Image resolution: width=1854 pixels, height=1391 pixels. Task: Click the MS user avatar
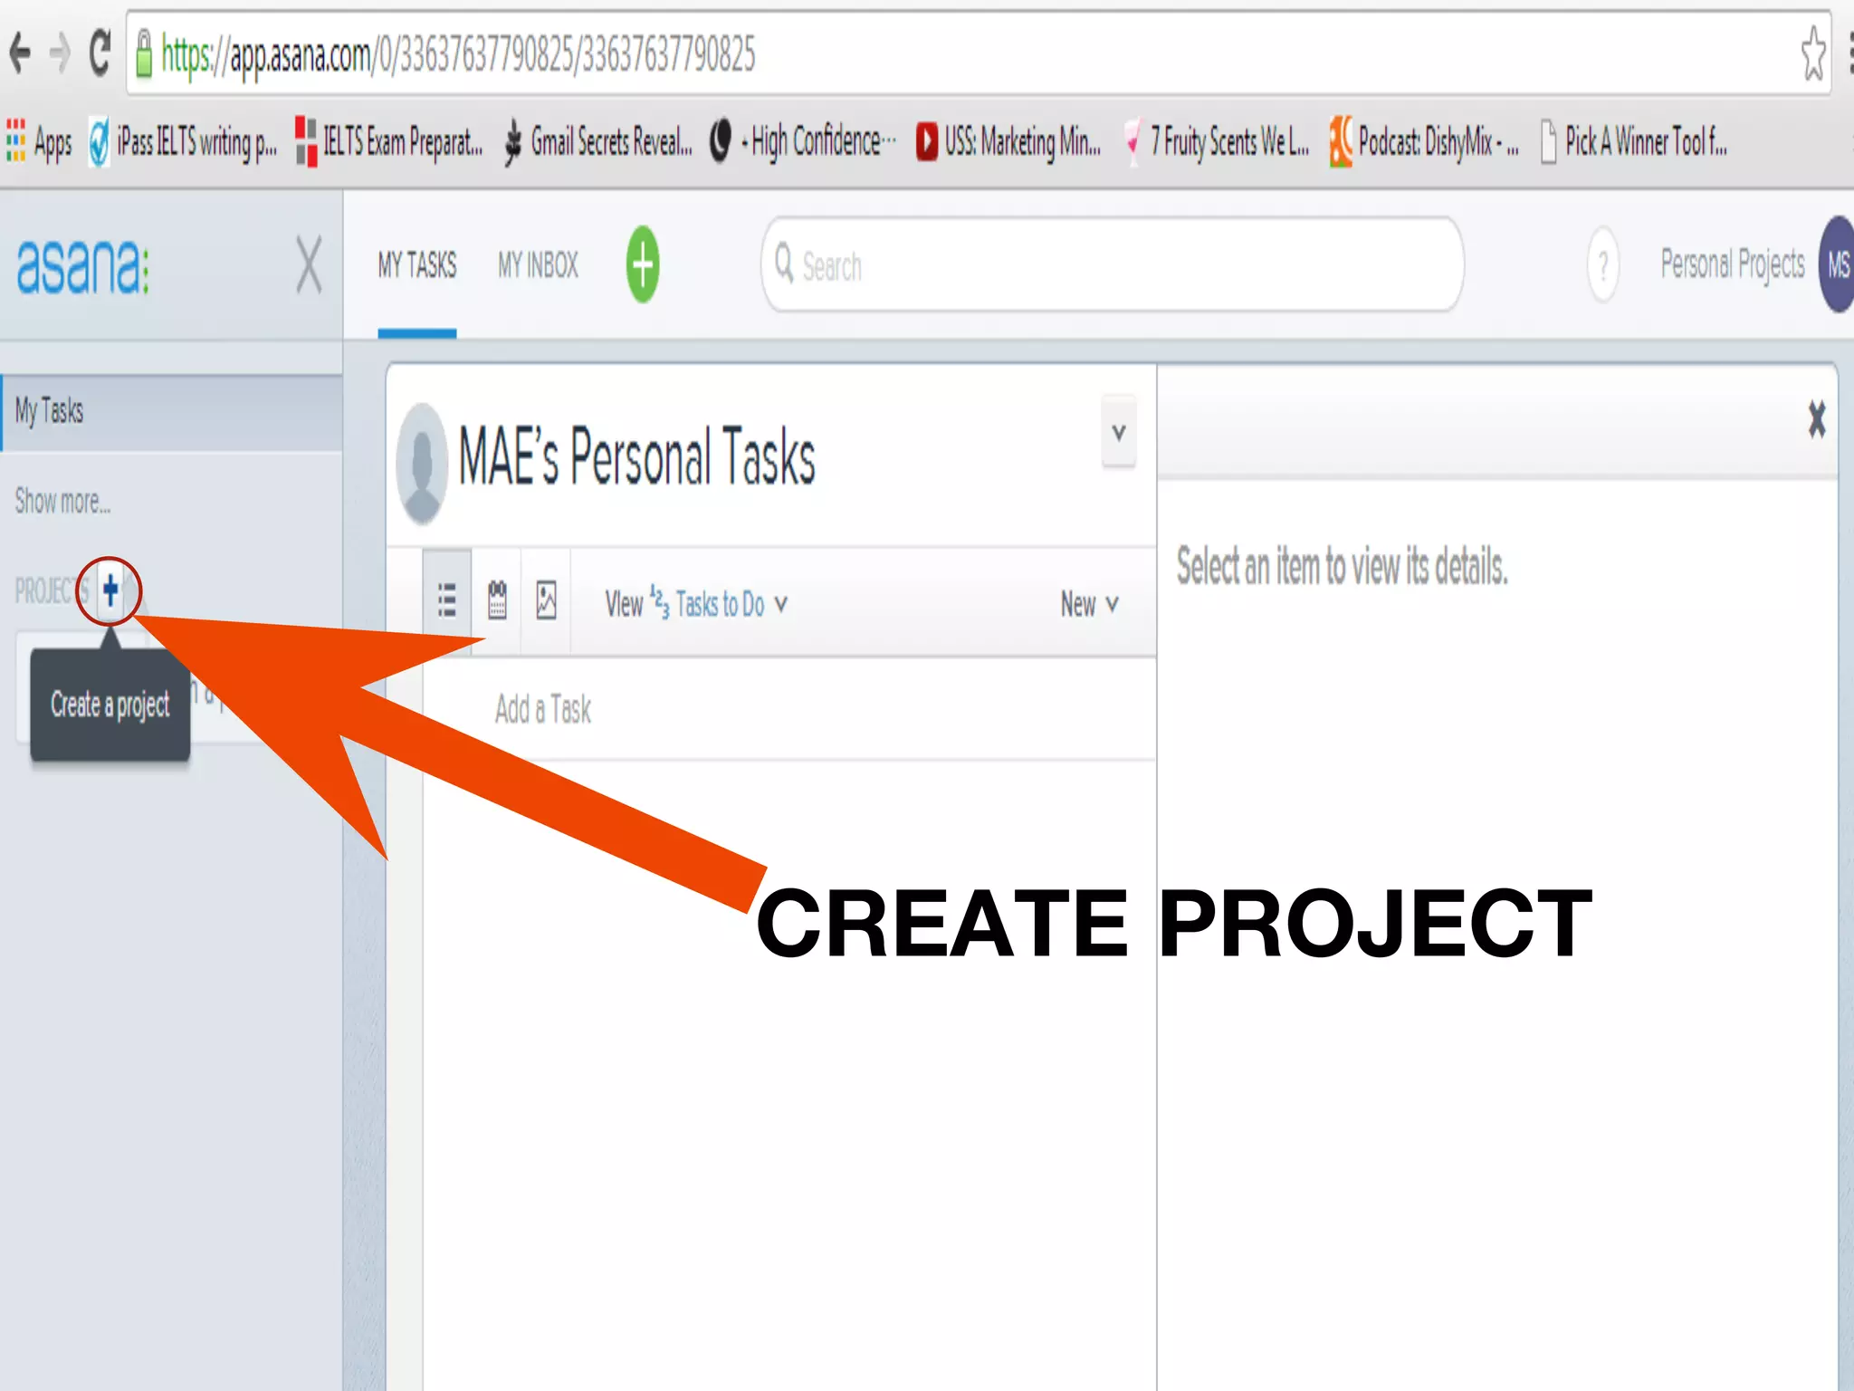coord(1837,264)
